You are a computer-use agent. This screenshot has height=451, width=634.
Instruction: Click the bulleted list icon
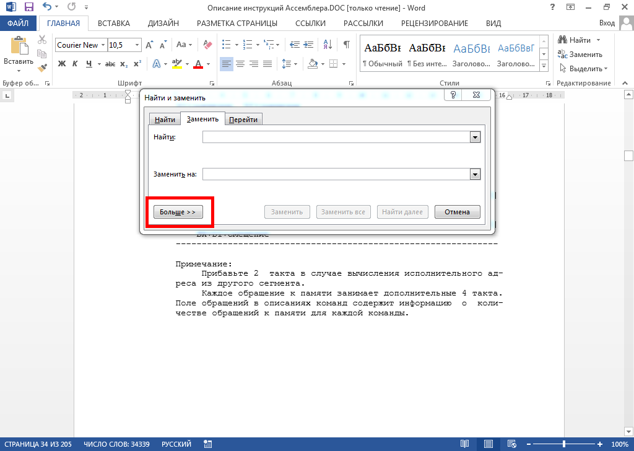click(226, 45)
